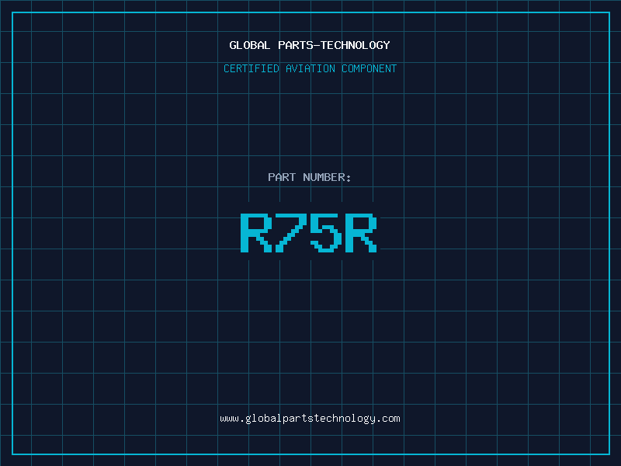The width and height of the screenshot is (621, 466).
Task: Select the CERTIFIED AVIATION COMPONENT subtitle
Action: 310,68
